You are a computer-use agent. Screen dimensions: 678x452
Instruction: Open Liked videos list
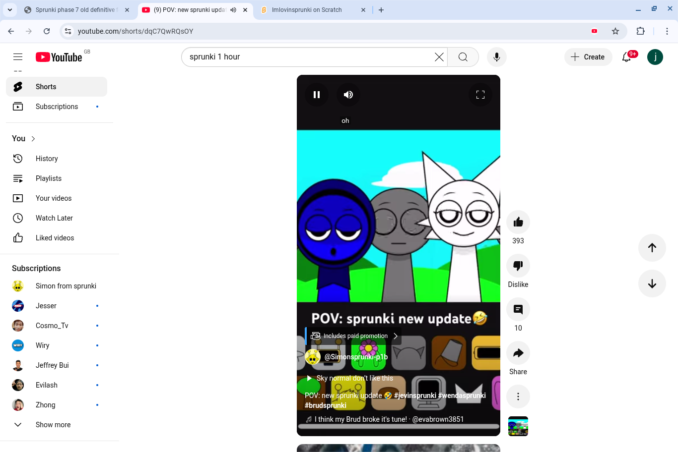(57, 238)
